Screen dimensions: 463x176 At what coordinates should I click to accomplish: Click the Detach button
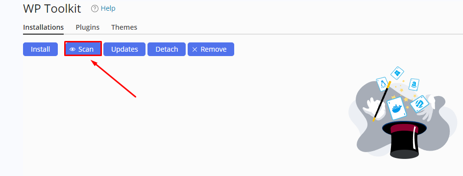[167, 49]
